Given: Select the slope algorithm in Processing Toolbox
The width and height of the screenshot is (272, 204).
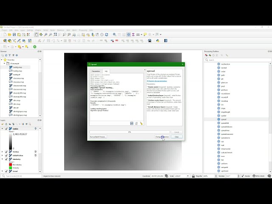Looking at the screenshot, I should (223, 108).
